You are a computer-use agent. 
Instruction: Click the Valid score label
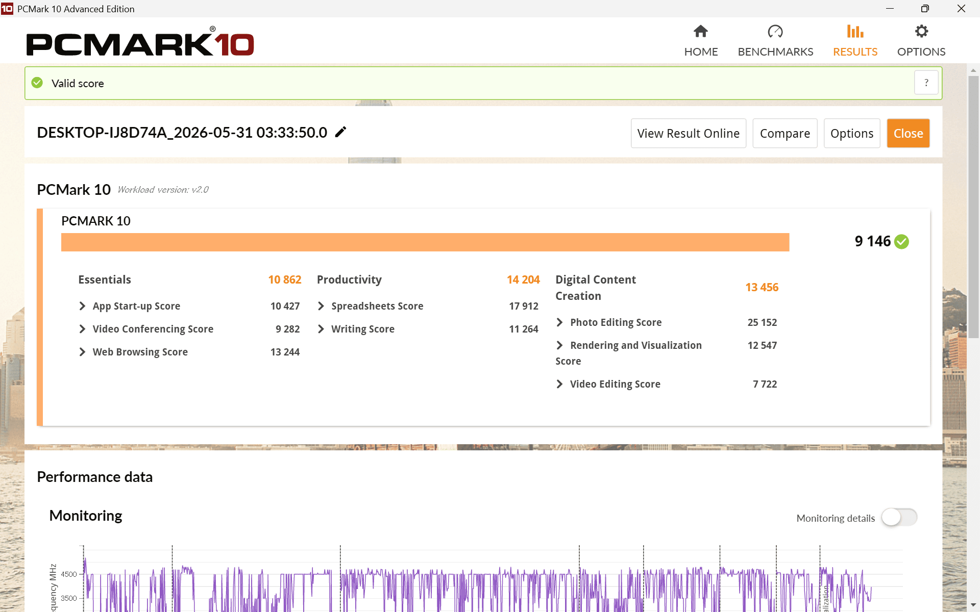point(78,83)
